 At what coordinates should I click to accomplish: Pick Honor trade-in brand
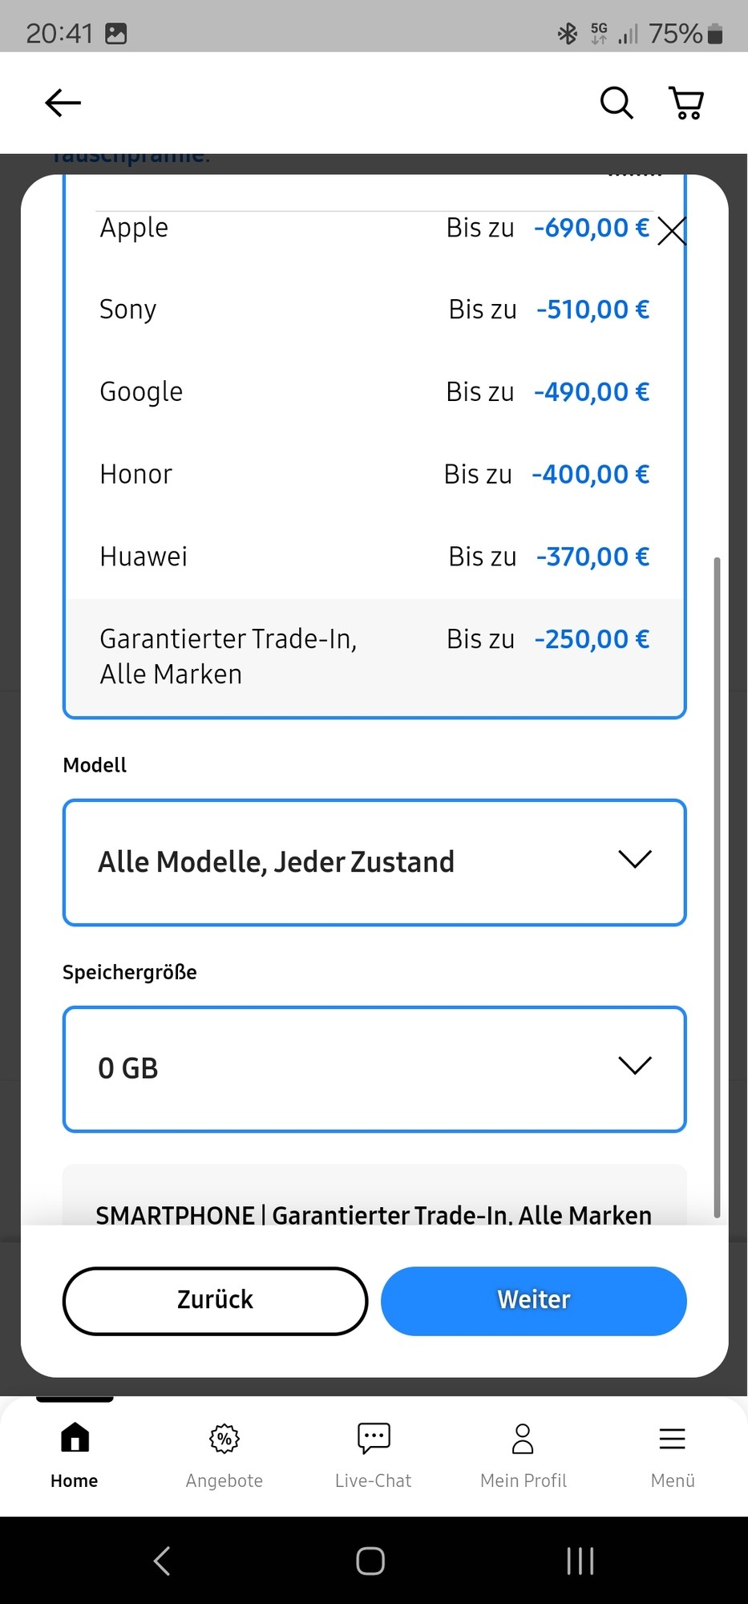[374, 474]
